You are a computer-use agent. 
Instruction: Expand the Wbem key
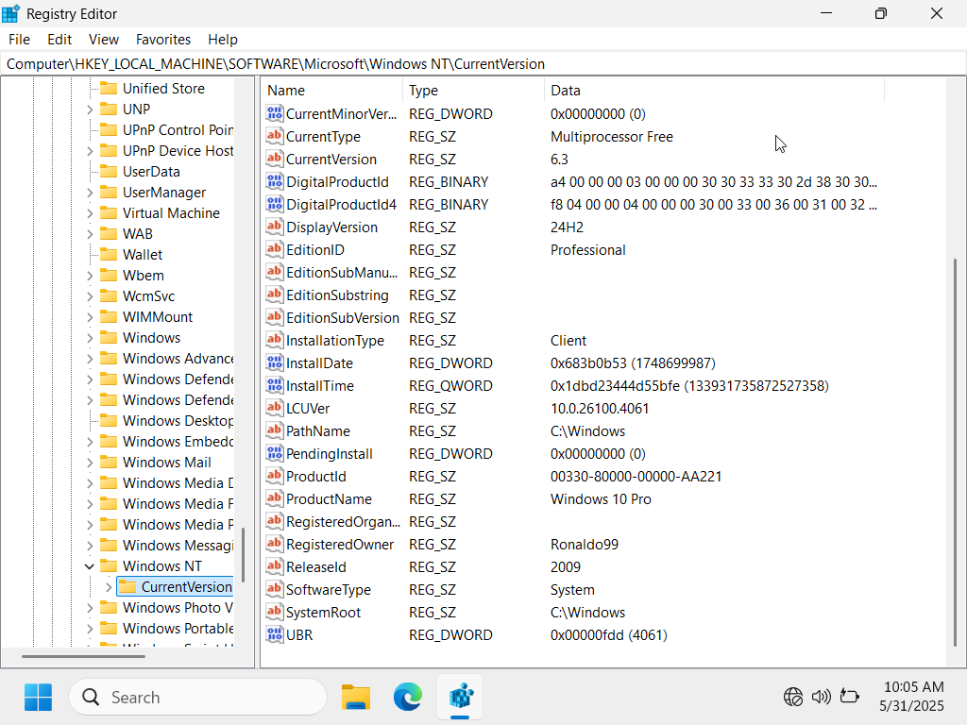click(90, 276)
